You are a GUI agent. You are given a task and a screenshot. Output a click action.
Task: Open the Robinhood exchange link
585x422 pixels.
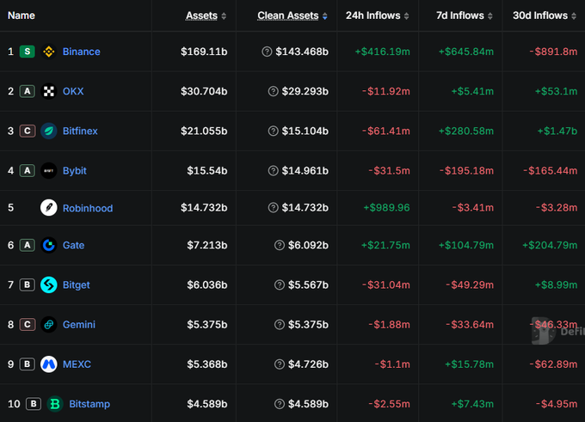coord(88,208)
